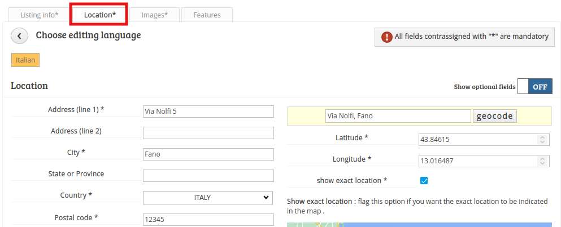
Task: Open the Country dropdown
Action: point(208,197)
